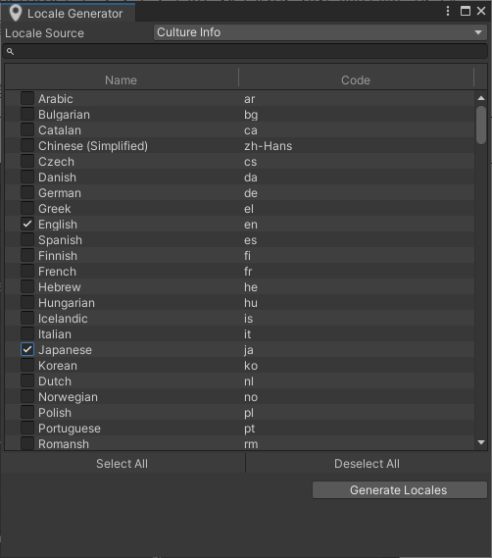Click the scroll down arrow
The width and height of the screenshot is (492, 558).
click(481, 442)
